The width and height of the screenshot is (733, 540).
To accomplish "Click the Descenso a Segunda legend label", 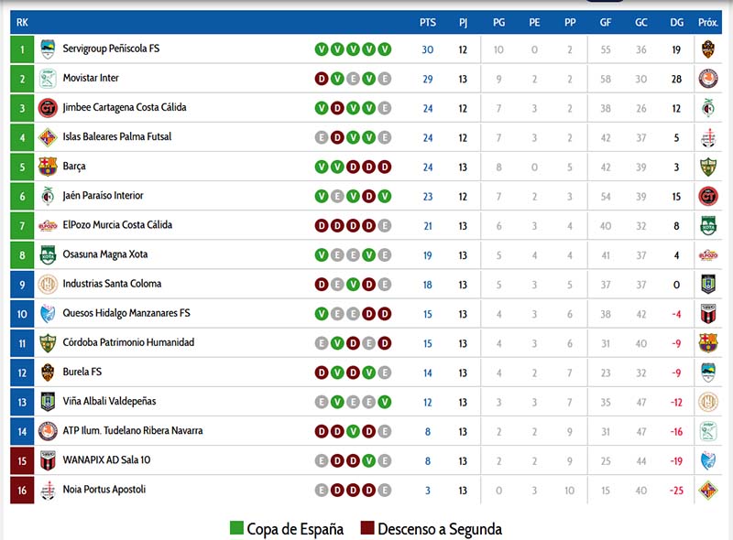I will tap(440, 529).
